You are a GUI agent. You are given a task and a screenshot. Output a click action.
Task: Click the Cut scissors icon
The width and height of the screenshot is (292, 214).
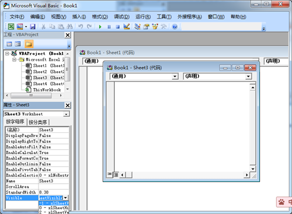click(x=43, y=26)
